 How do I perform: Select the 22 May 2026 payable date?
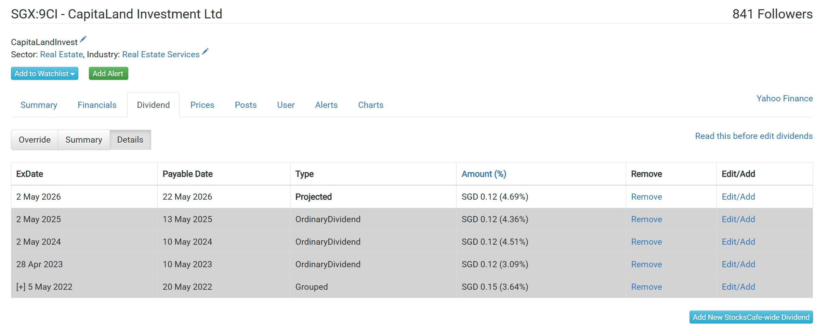pos(187,197)
